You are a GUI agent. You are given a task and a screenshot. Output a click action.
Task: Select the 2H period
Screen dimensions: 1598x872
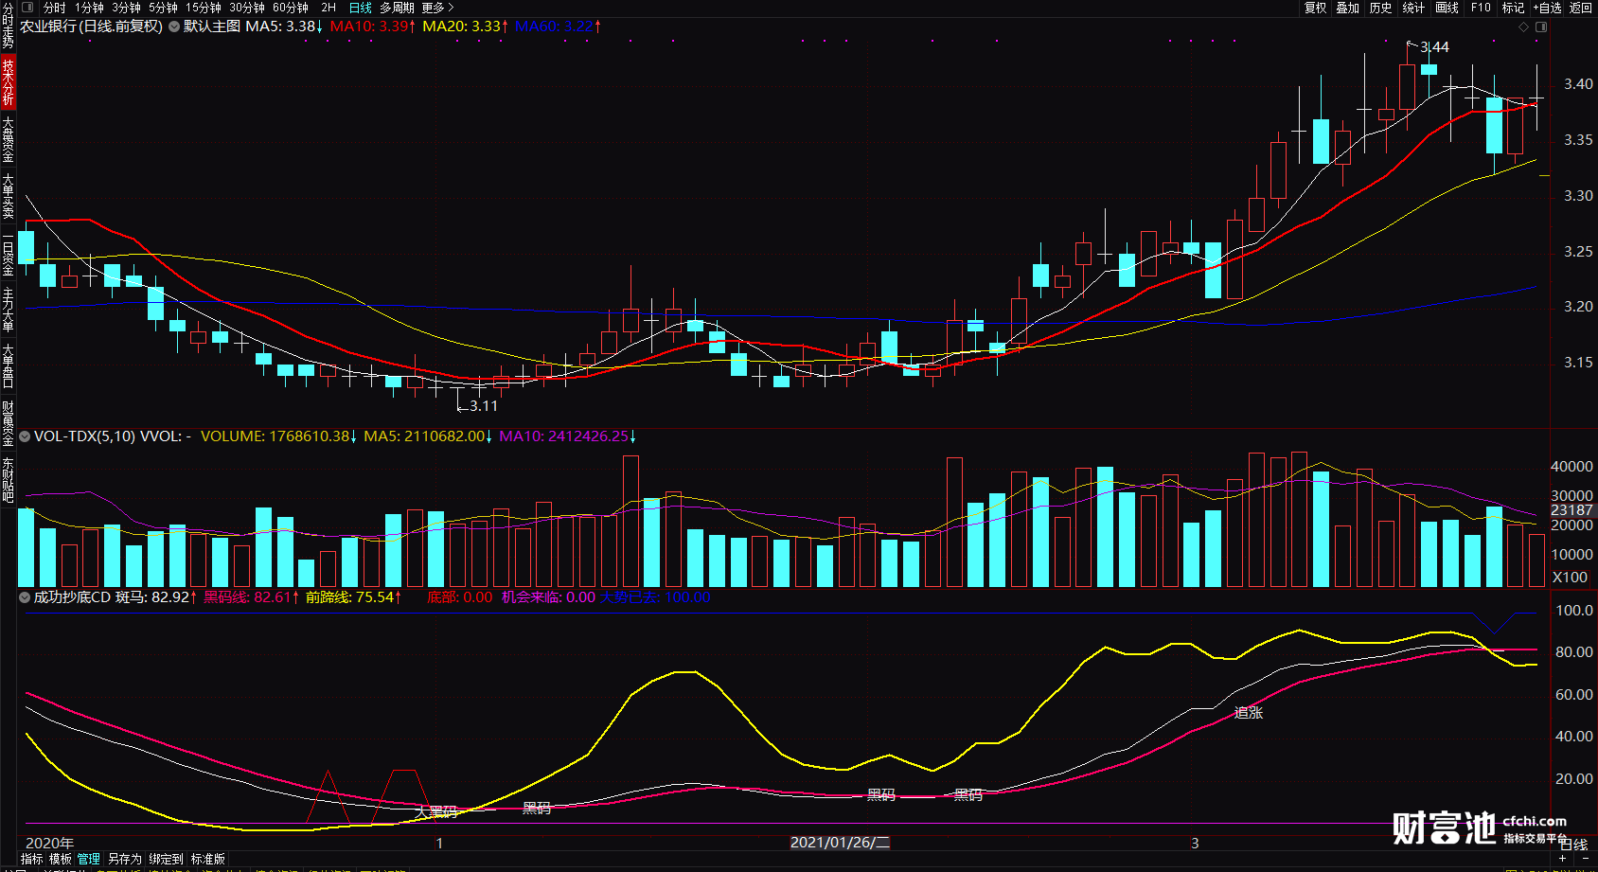point(328,8)
